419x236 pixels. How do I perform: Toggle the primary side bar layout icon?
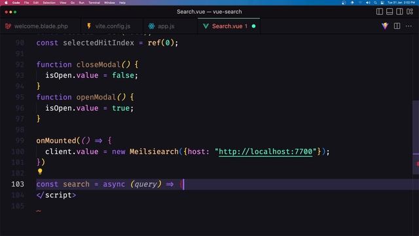pos(380,12)
